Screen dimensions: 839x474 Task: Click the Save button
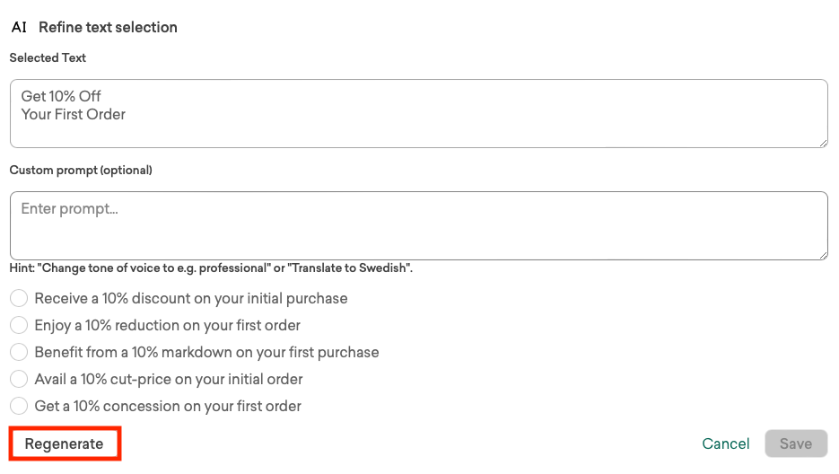[x=796, y=443]
